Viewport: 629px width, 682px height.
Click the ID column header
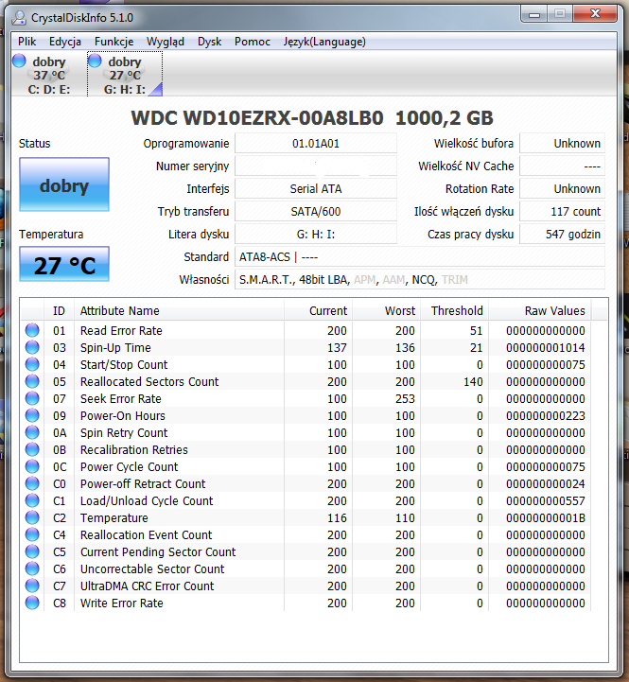(59, 310)
